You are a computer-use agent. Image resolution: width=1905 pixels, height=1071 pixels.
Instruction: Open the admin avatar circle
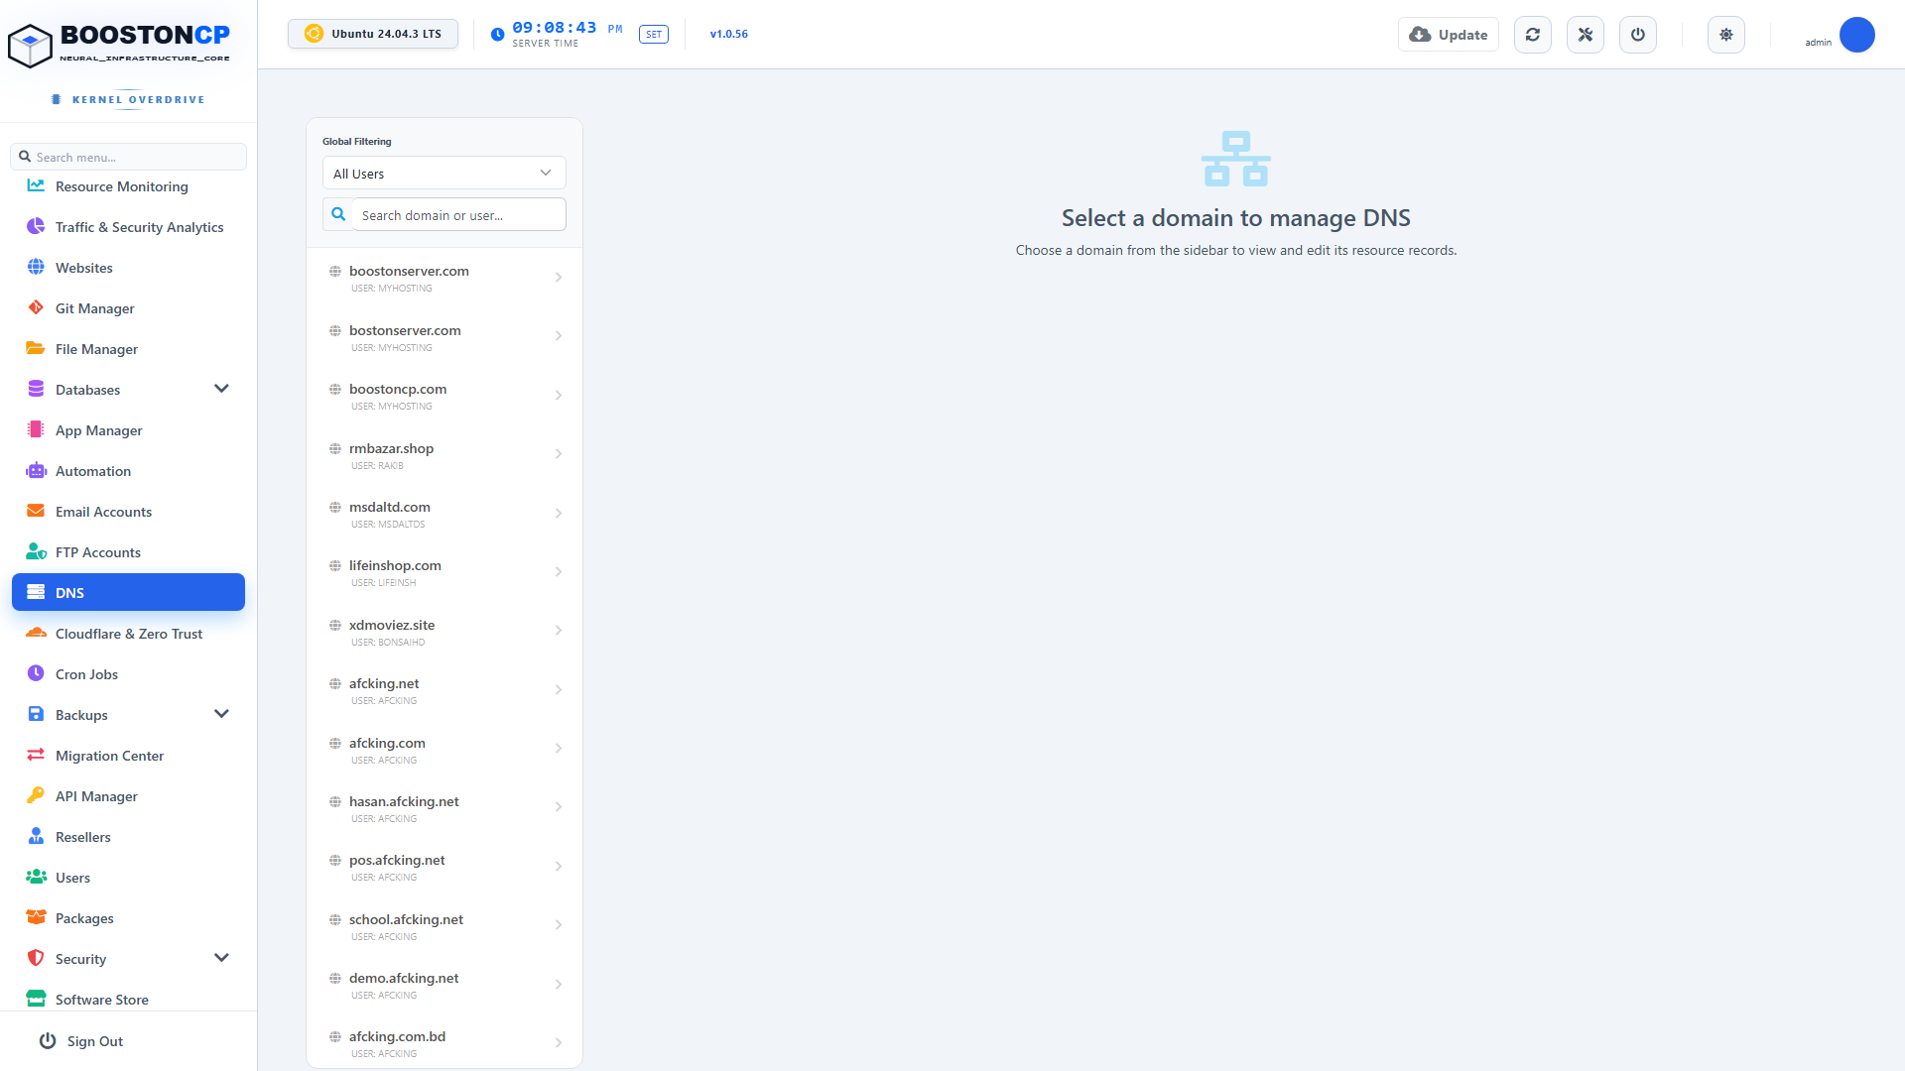pos(1857,35)
